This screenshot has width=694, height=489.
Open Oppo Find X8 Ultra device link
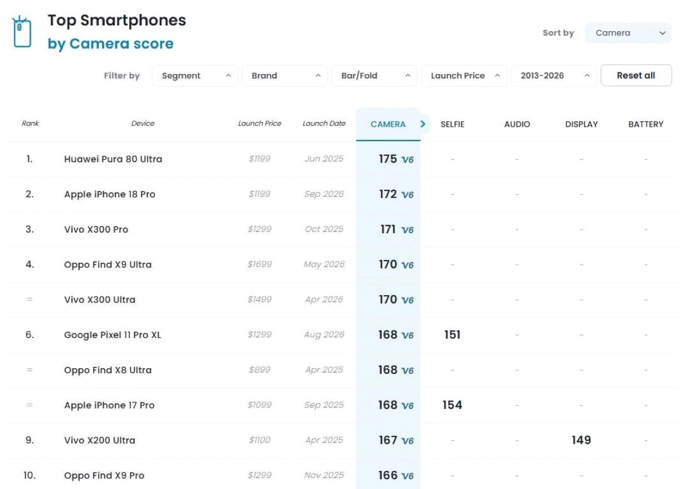[x=108, y=370]
